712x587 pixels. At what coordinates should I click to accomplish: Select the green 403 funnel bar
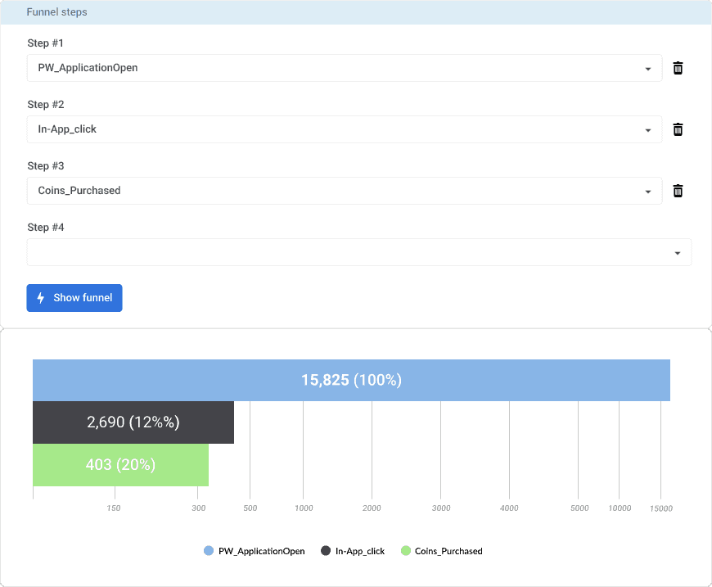point(120,465)
